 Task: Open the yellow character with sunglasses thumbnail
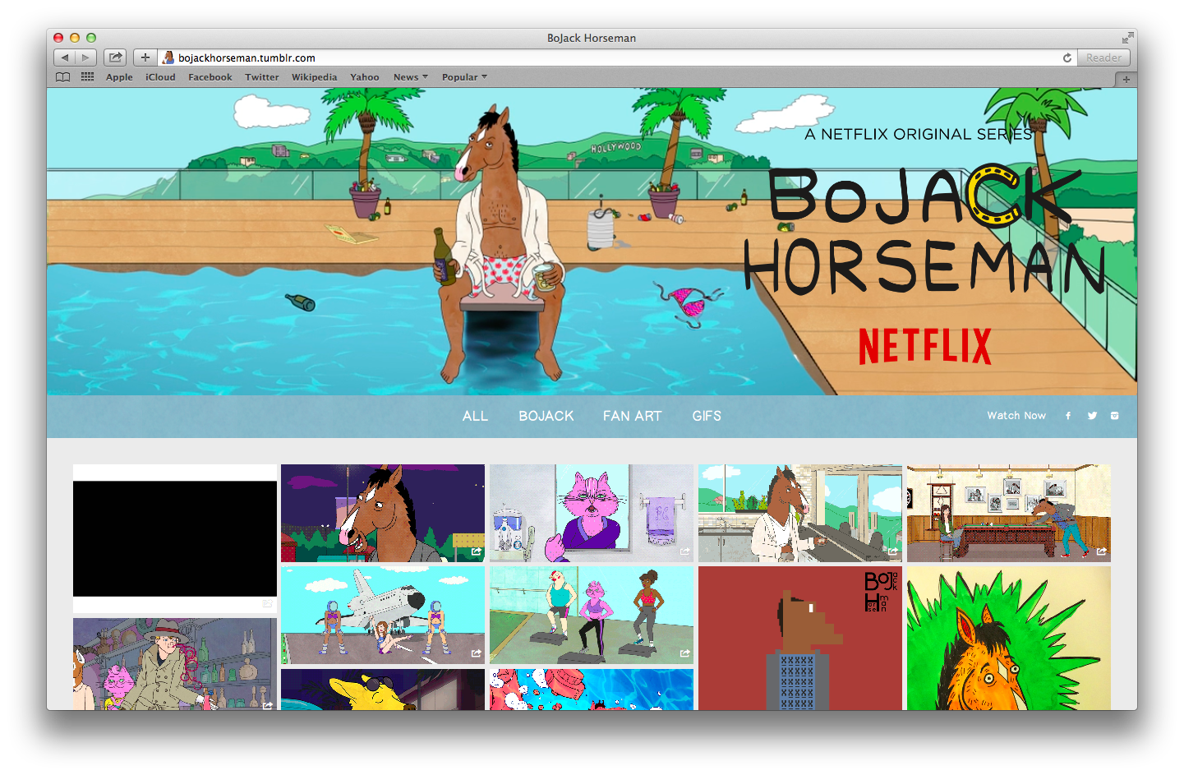[x=383, y=690]
